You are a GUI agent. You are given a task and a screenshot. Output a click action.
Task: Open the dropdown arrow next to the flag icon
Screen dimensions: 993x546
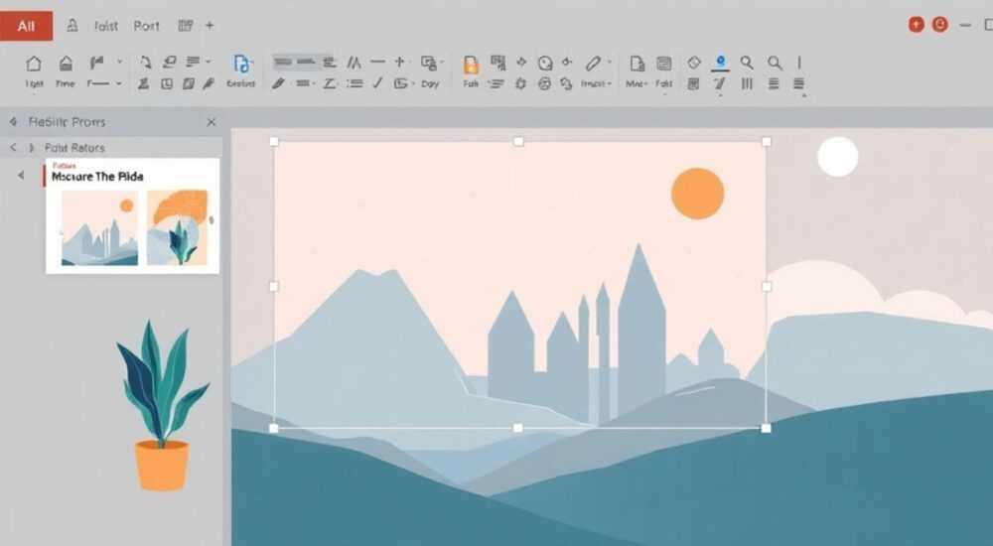[x=119, y=62]
